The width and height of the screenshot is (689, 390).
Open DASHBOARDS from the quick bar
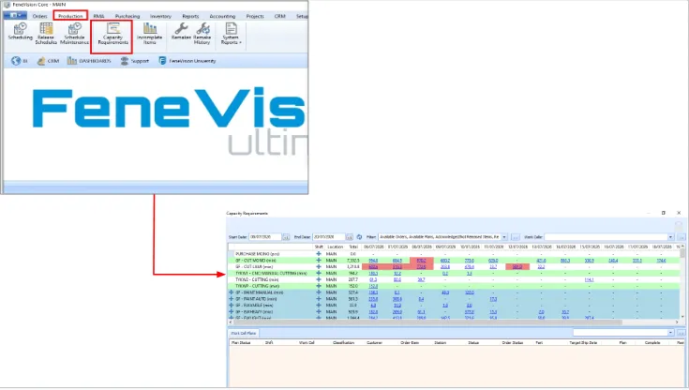[89, 61]
